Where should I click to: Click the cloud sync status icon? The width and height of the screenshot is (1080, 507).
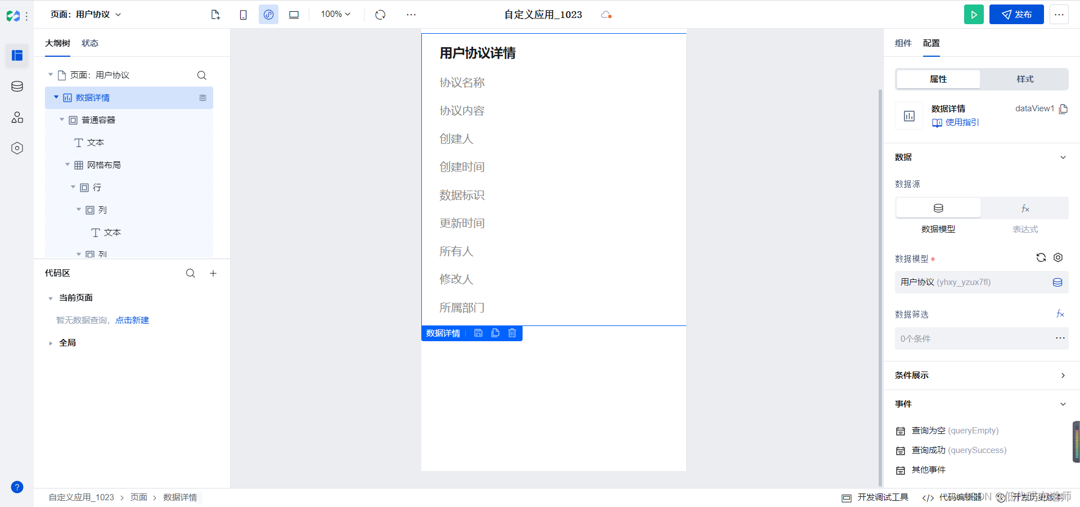point(606,15)
